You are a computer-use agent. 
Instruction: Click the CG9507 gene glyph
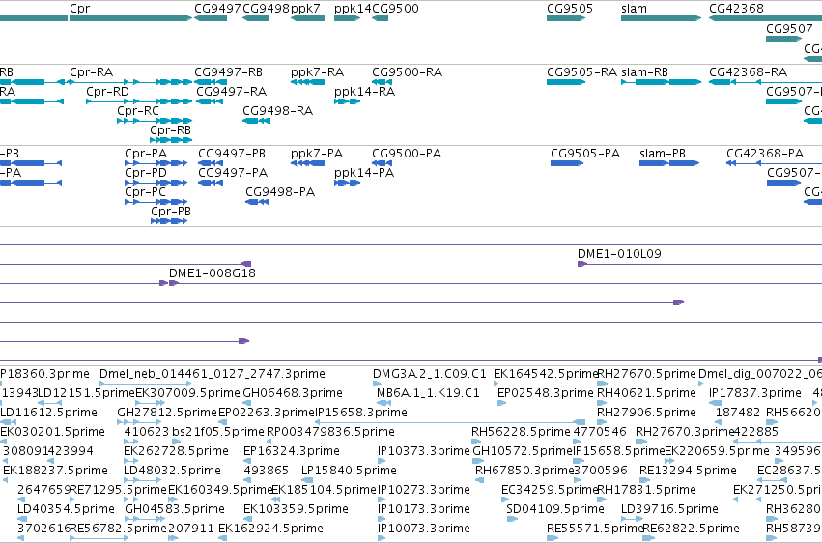pyautogui.click(x=783, y=39)
